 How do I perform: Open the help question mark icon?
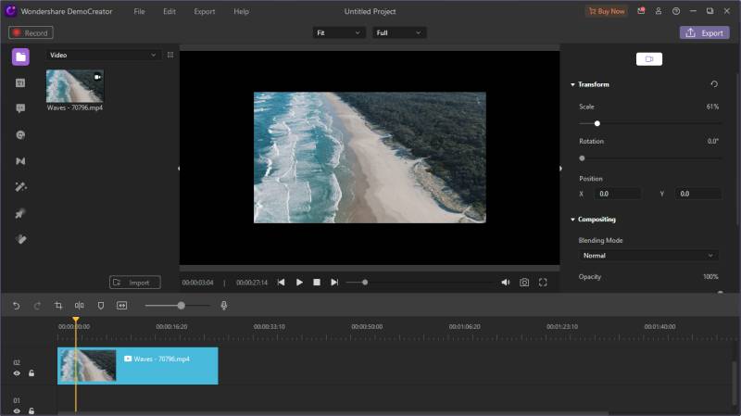[676, 11]
